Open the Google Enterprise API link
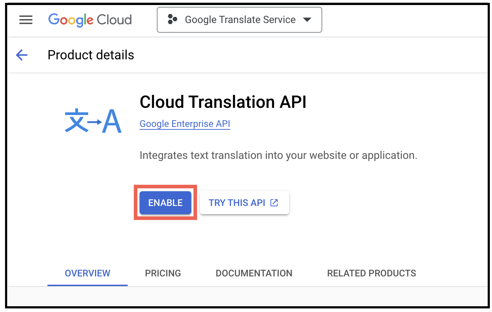 [185, 124]
